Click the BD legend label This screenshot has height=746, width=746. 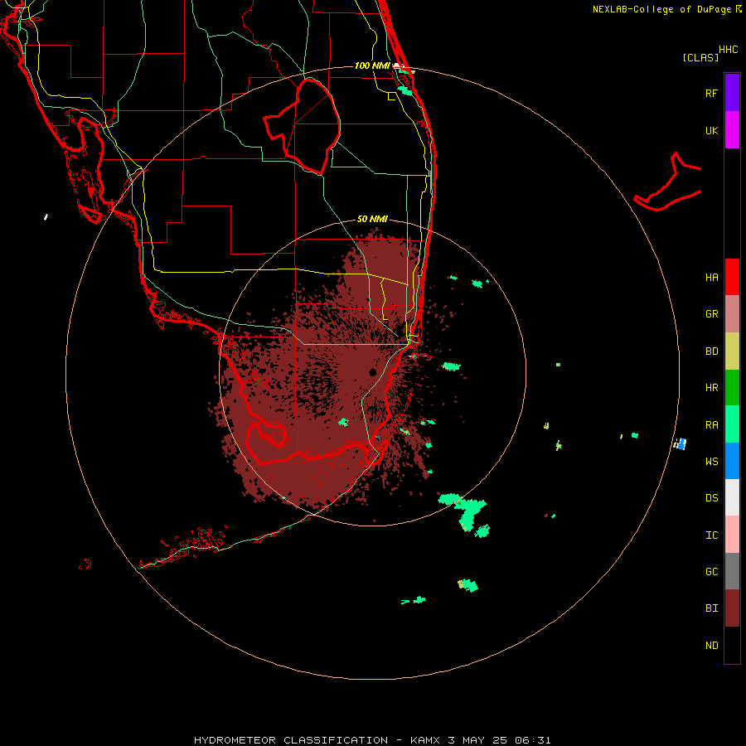tap(711, 351)
